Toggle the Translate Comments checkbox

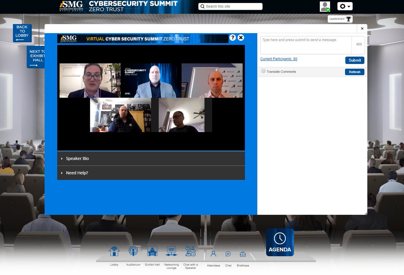[264, 71]
